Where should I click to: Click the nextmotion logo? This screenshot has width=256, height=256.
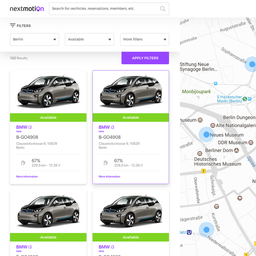click(x=27, y=9)
